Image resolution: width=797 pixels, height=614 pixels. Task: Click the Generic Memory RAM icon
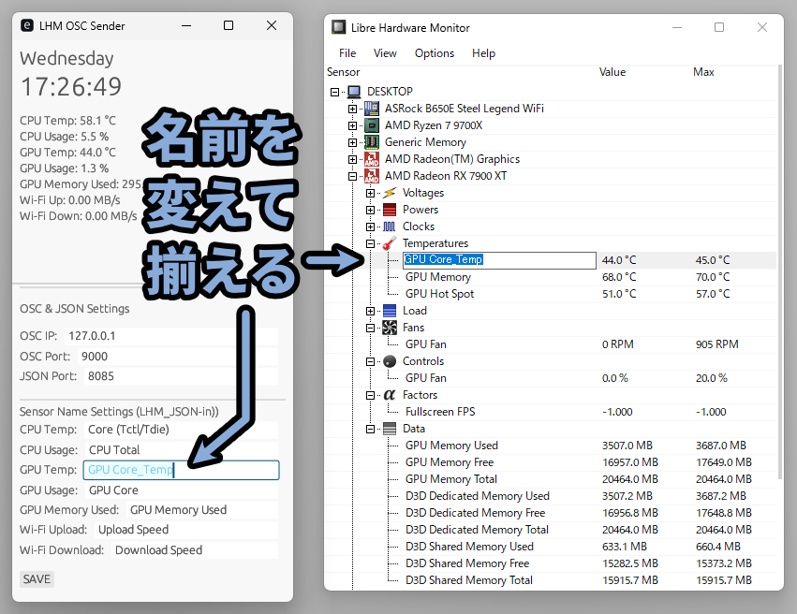click(x=372, y=142)
